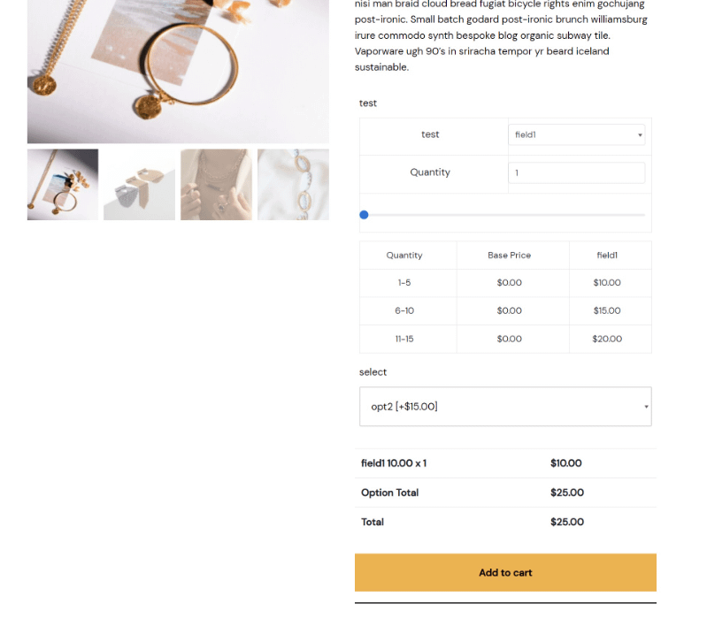Click the $20.00 field1 price cell

(x=606, y=339)
